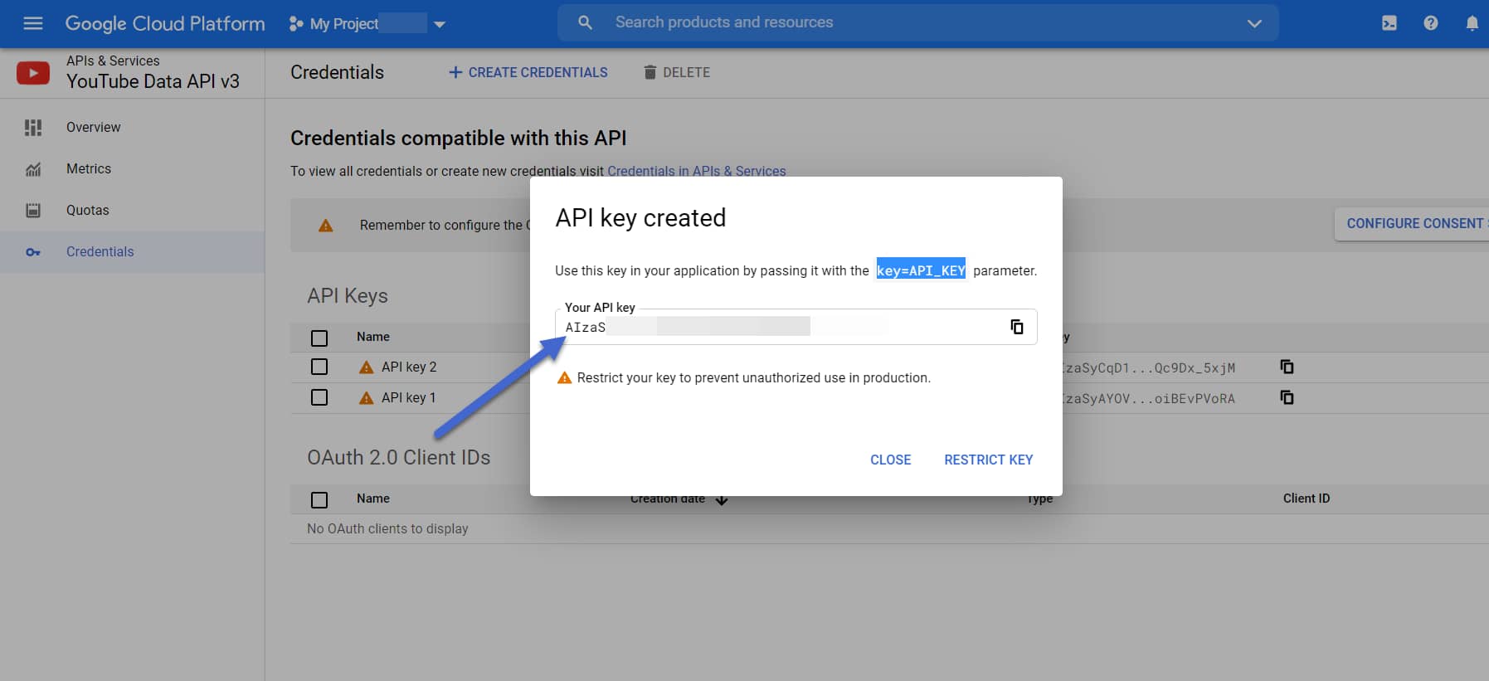Copy the new API key in dialog
1489x681 pixels.
click(x=1017, y=327)
